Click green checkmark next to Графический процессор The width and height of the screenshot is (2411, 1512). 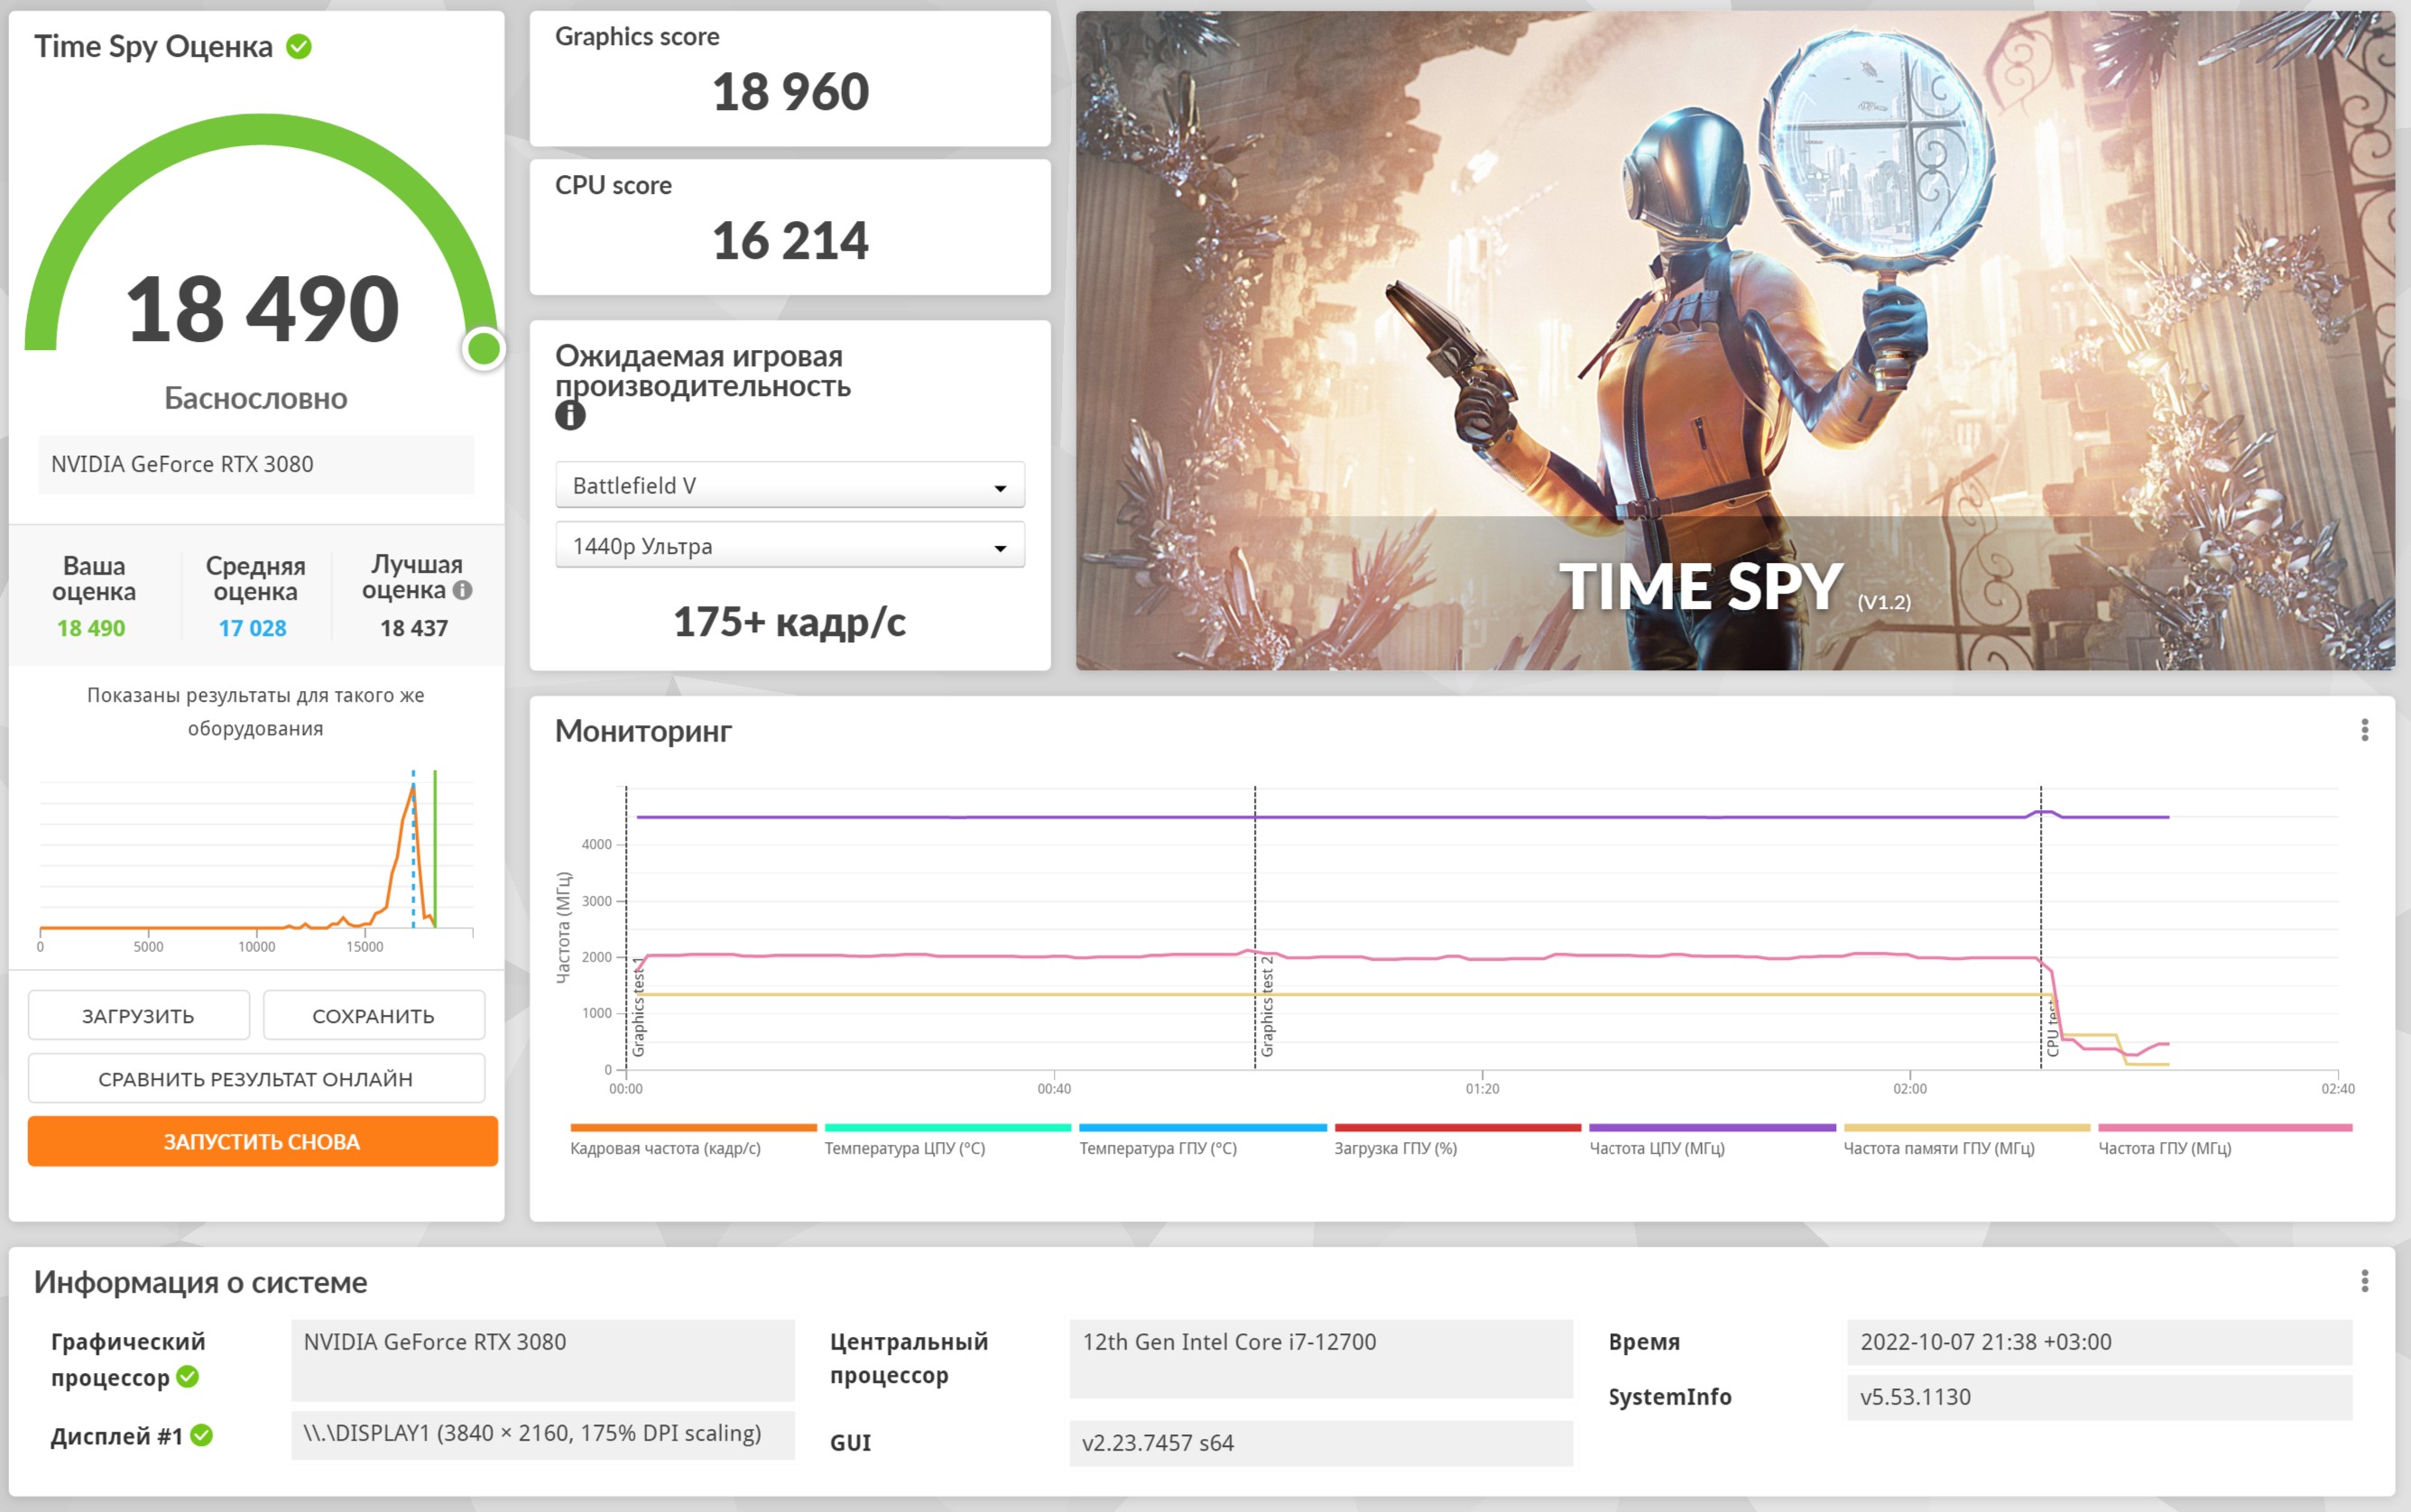(x=188, y=1377)
